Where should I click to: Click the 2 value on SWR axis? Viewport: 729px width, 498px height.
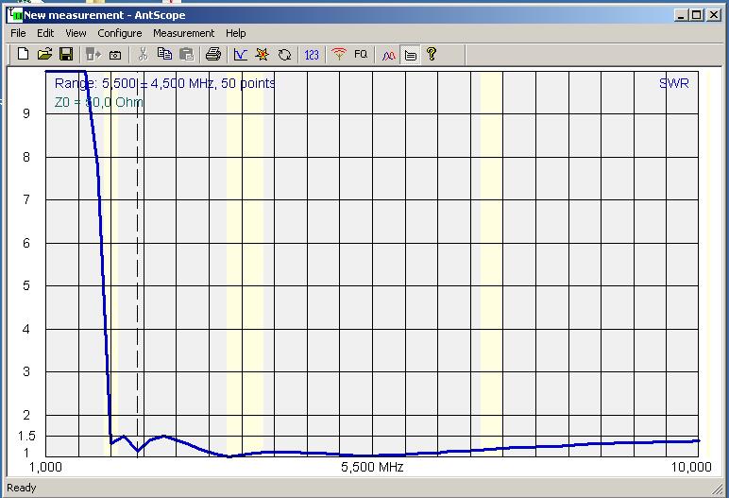(x=26, y=415)
